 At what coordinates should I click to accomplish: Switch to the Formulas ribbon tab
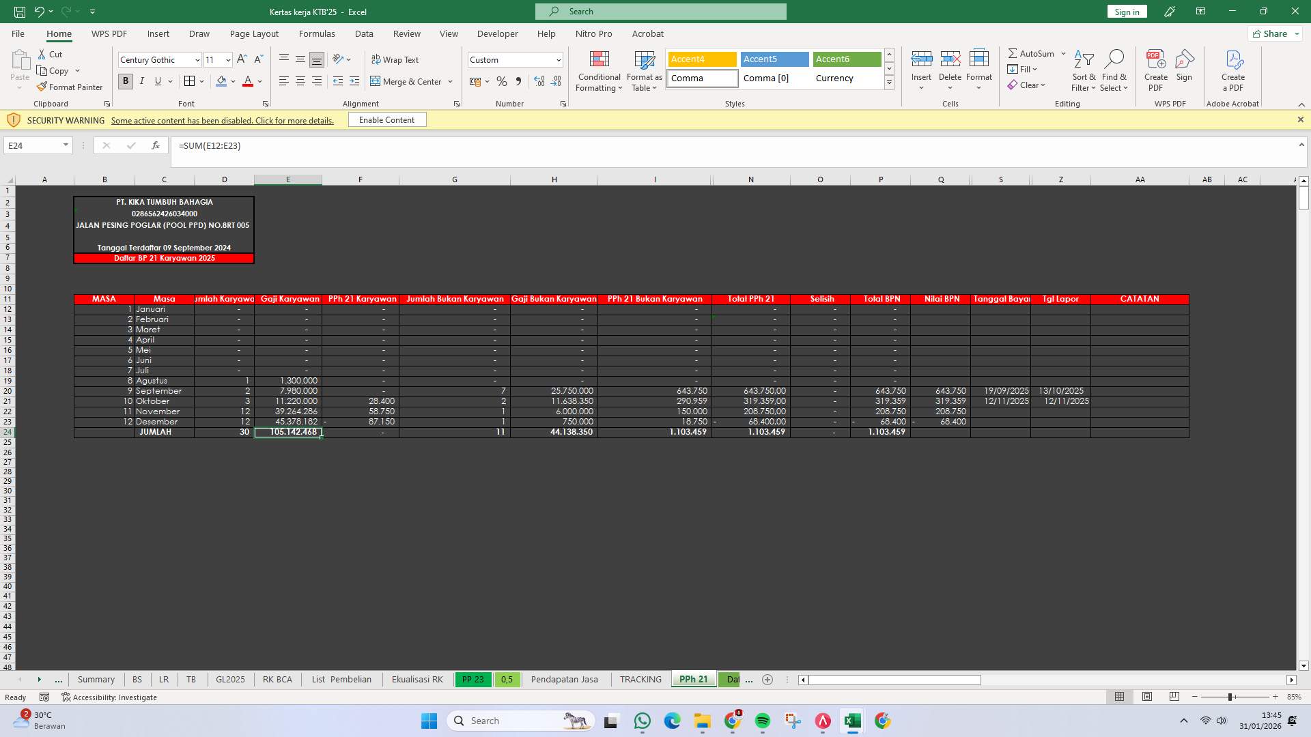pyautogui.click(x=317, y=33)
